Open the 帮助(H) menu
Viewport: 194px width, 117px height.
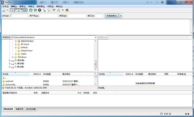(x=59, y=6)
